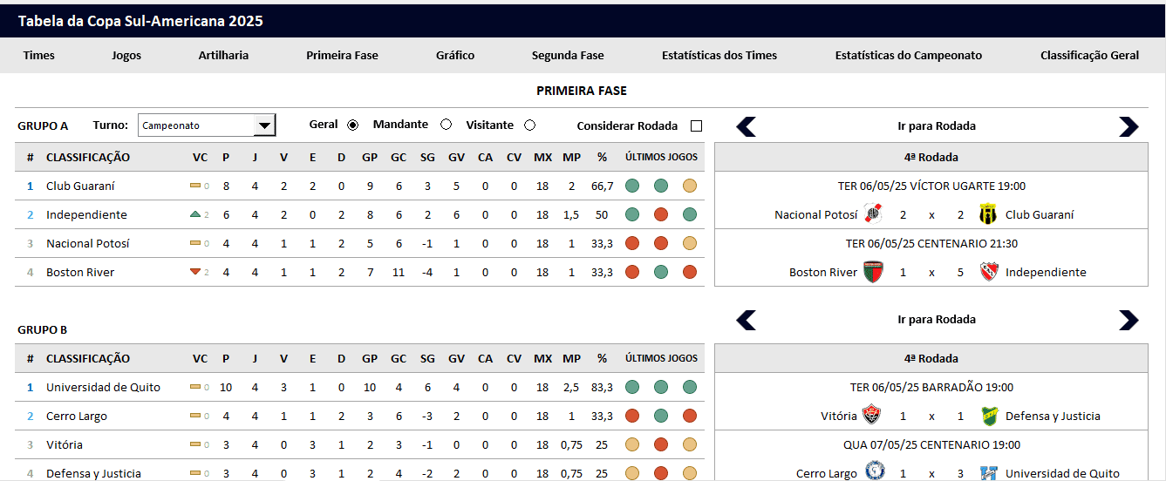Image resolution: width=1166 pixels, height=481 pixels.
Task: Open the Artilharia tab
Action: coord(223,55)
